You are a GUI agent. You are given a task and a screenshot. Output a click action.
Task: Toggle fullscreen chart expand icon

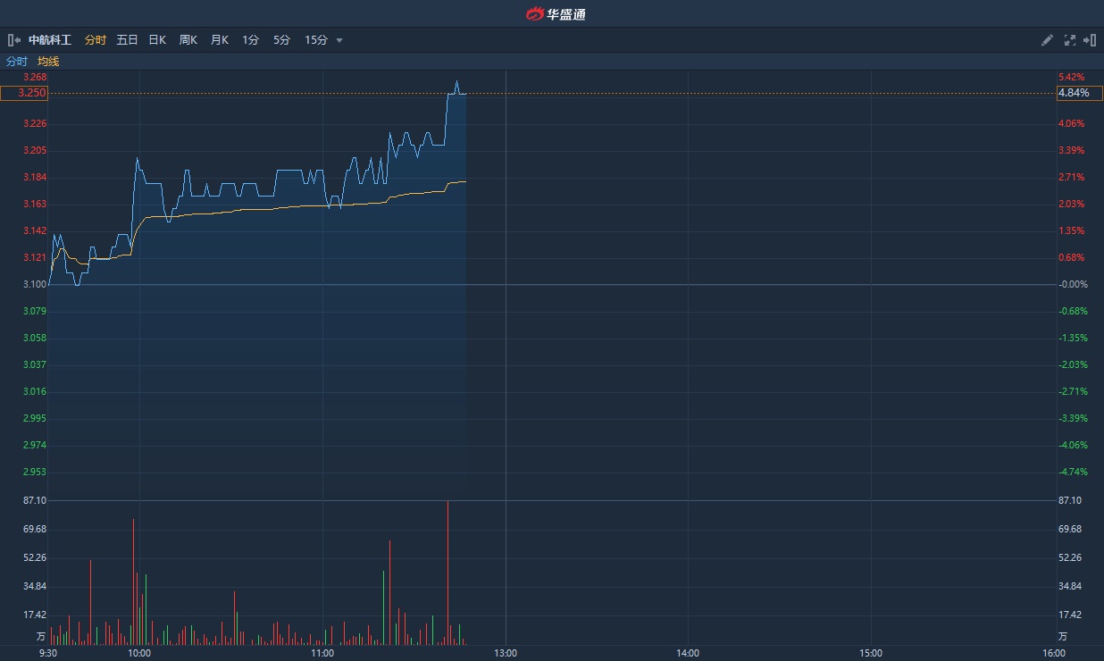point(1070,40)
